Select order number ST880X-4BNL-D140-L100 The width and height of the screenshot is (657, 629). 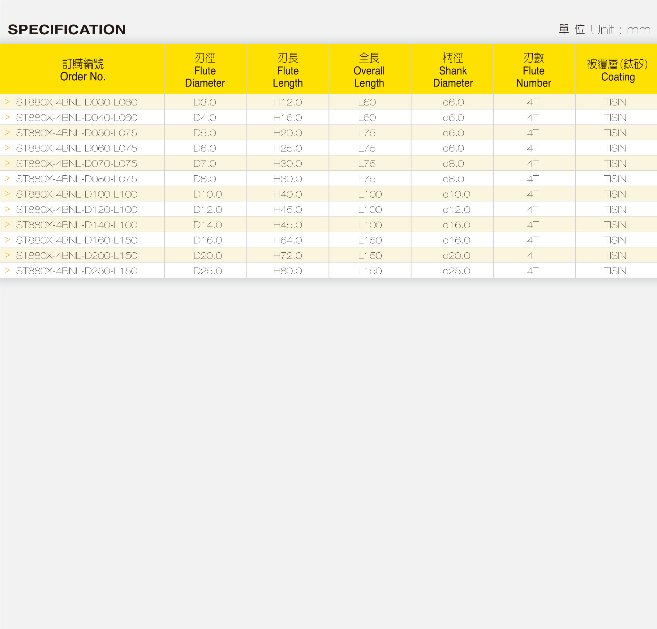click(x=77, y=225)
